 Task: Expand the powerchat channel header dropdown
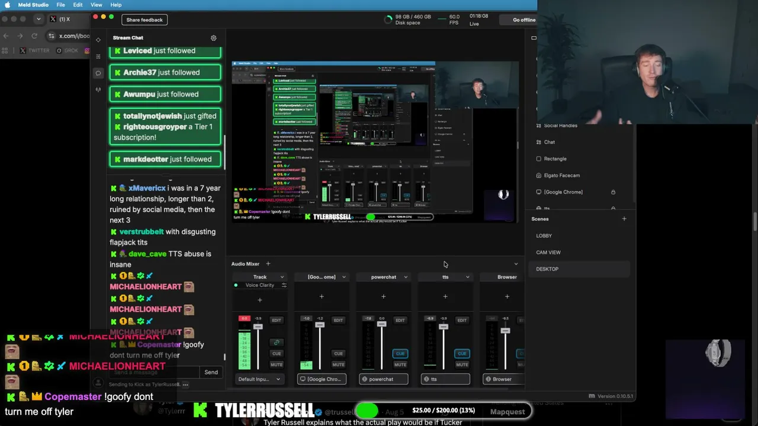pos(406,277)
